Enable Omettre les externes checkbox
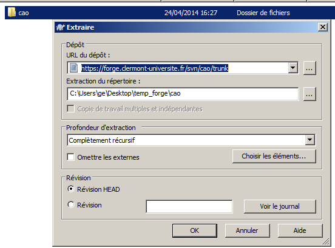The width and height of the screenshot is (335, 248). [x=71, y=157]
